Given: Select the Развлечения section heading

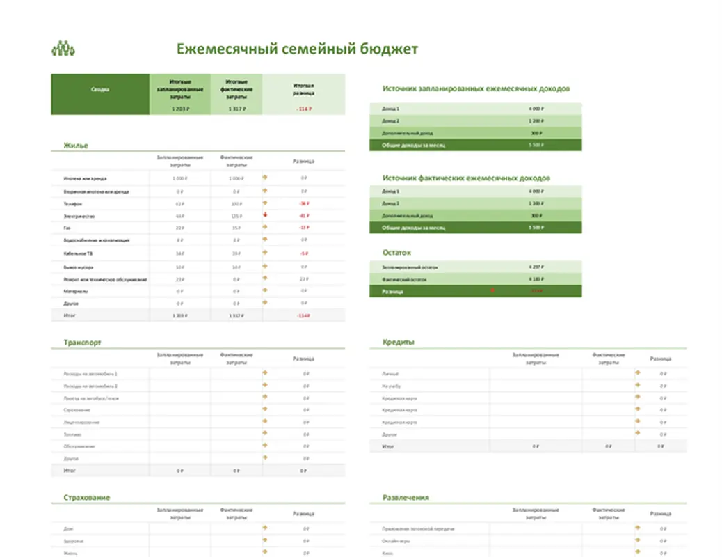Looking at the screenshot, I should [x=406, y=498].
